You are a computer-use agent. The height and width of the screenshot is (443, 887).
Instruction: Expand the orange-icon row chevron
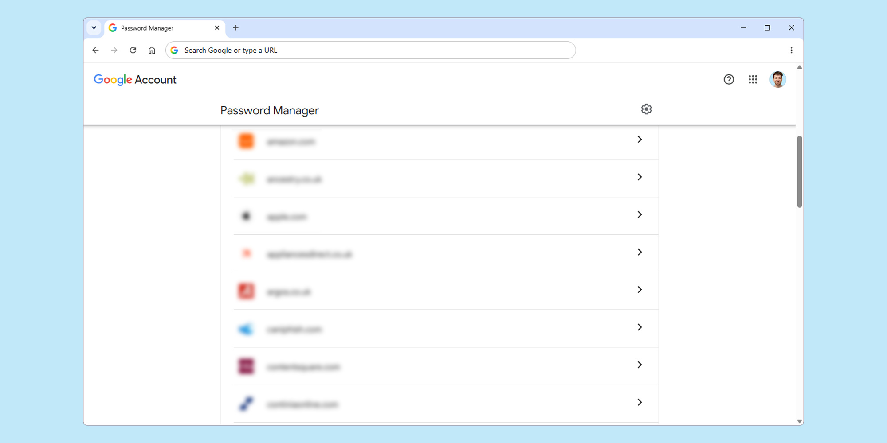pos(640,140)
